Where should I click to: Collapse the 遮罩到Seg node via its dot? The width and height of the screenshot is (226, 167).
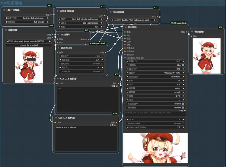pyautogui.click(x=58, y=48)
